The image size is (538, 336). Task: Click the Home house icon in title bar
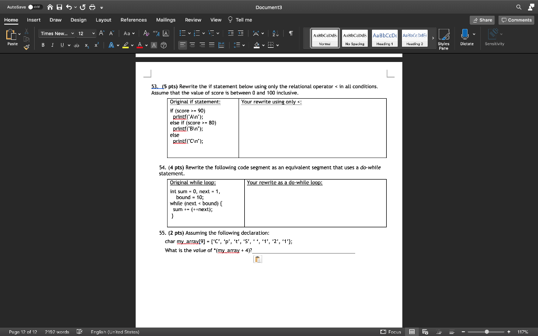click(x=50, y=7)
